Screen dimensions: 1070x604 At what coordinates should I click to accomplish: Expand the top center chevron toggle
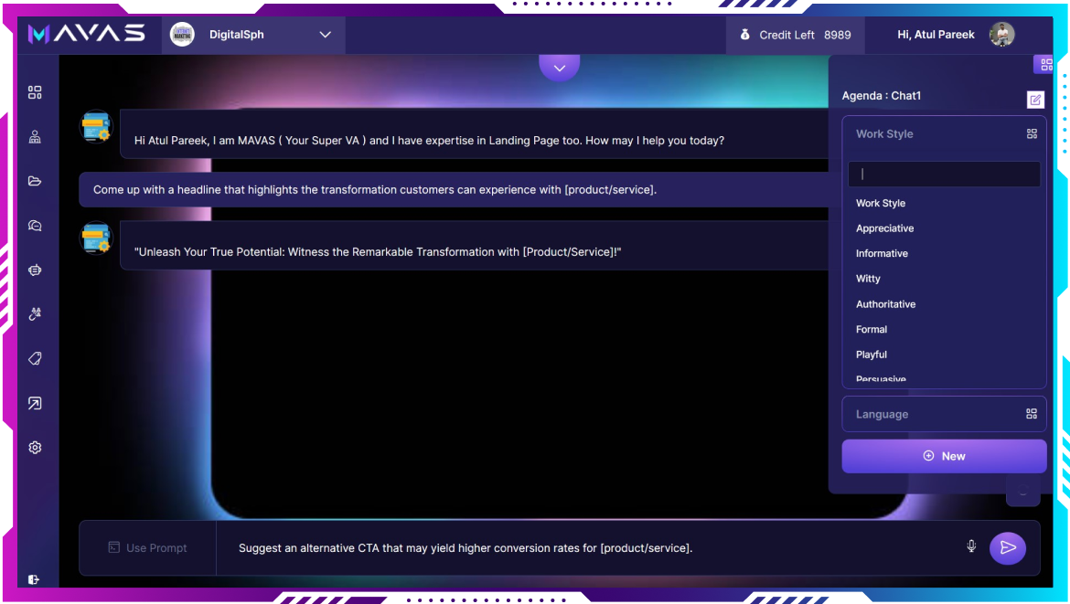tap(560, 68)
